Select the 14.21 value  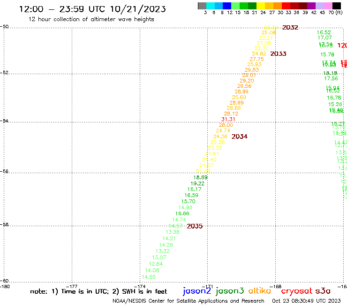[x=169, y=238]
